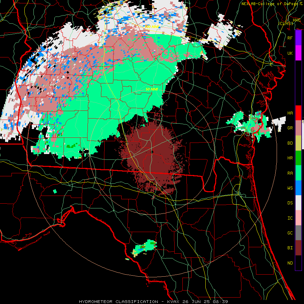Image resolution: width=304 pixels, height=304 pixels.
Task: Click the UK magenta legend swatch
Action: point(298,53)
